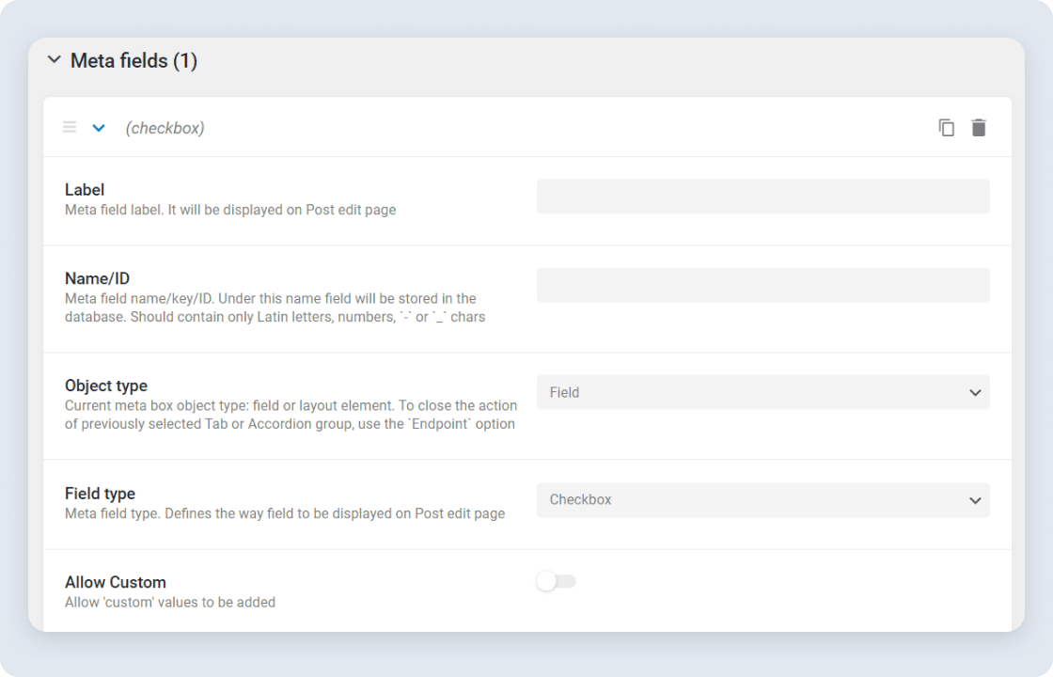This screenshot has width=1053, height=677.
Task: Click the 'Meta field name/key/ID' description text
Action: tap(275, 307)
